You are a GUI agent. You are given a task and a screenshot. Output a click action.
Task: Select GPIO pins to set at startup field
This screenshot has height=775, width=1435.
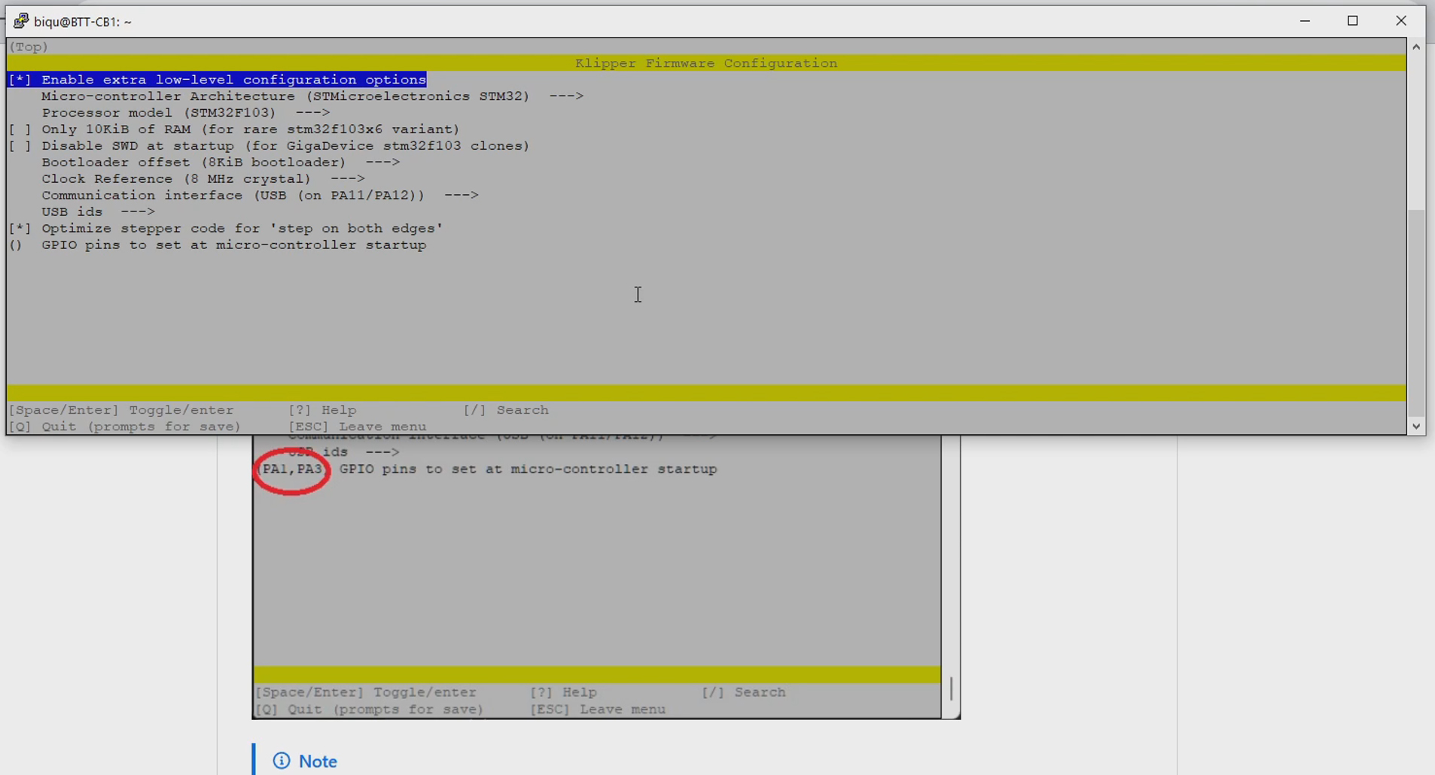(x=233, y=245)
